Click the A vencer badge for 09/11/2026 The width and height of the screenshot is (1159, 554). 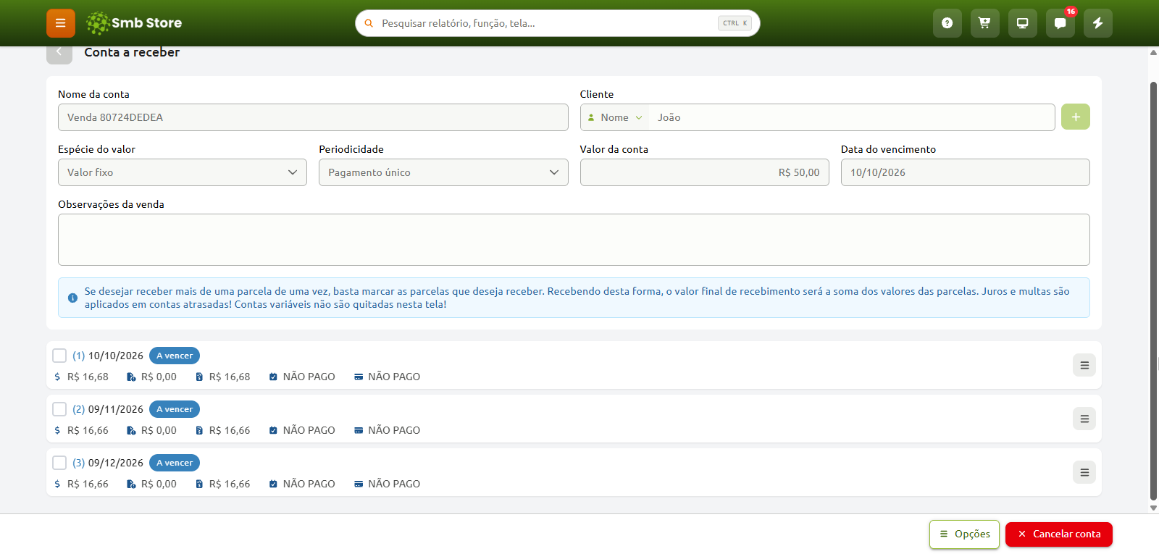pos(175,409)
